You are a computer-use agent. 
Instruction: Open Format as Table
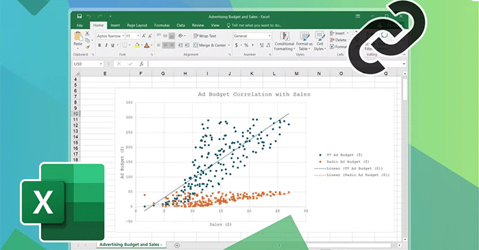[304, 41]
